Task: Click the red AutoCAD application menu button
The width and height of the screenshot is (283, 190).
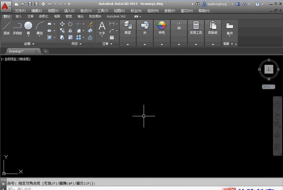Action: coord(6,6)
